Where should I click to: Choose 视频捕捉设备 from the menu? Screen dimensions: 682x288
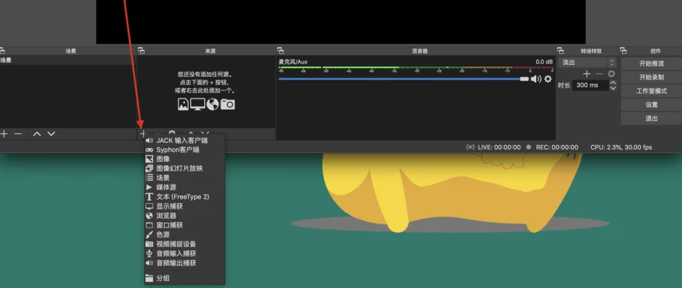tap(184, 244)
